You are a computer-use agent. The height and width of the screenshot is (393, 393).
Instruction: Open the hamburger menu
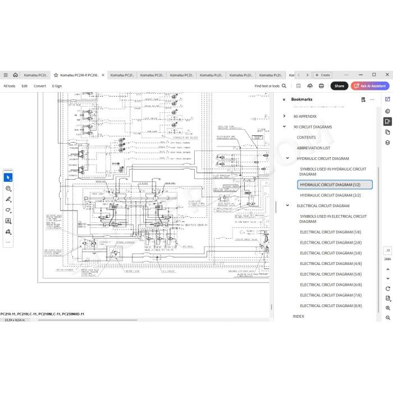point(6,75)
